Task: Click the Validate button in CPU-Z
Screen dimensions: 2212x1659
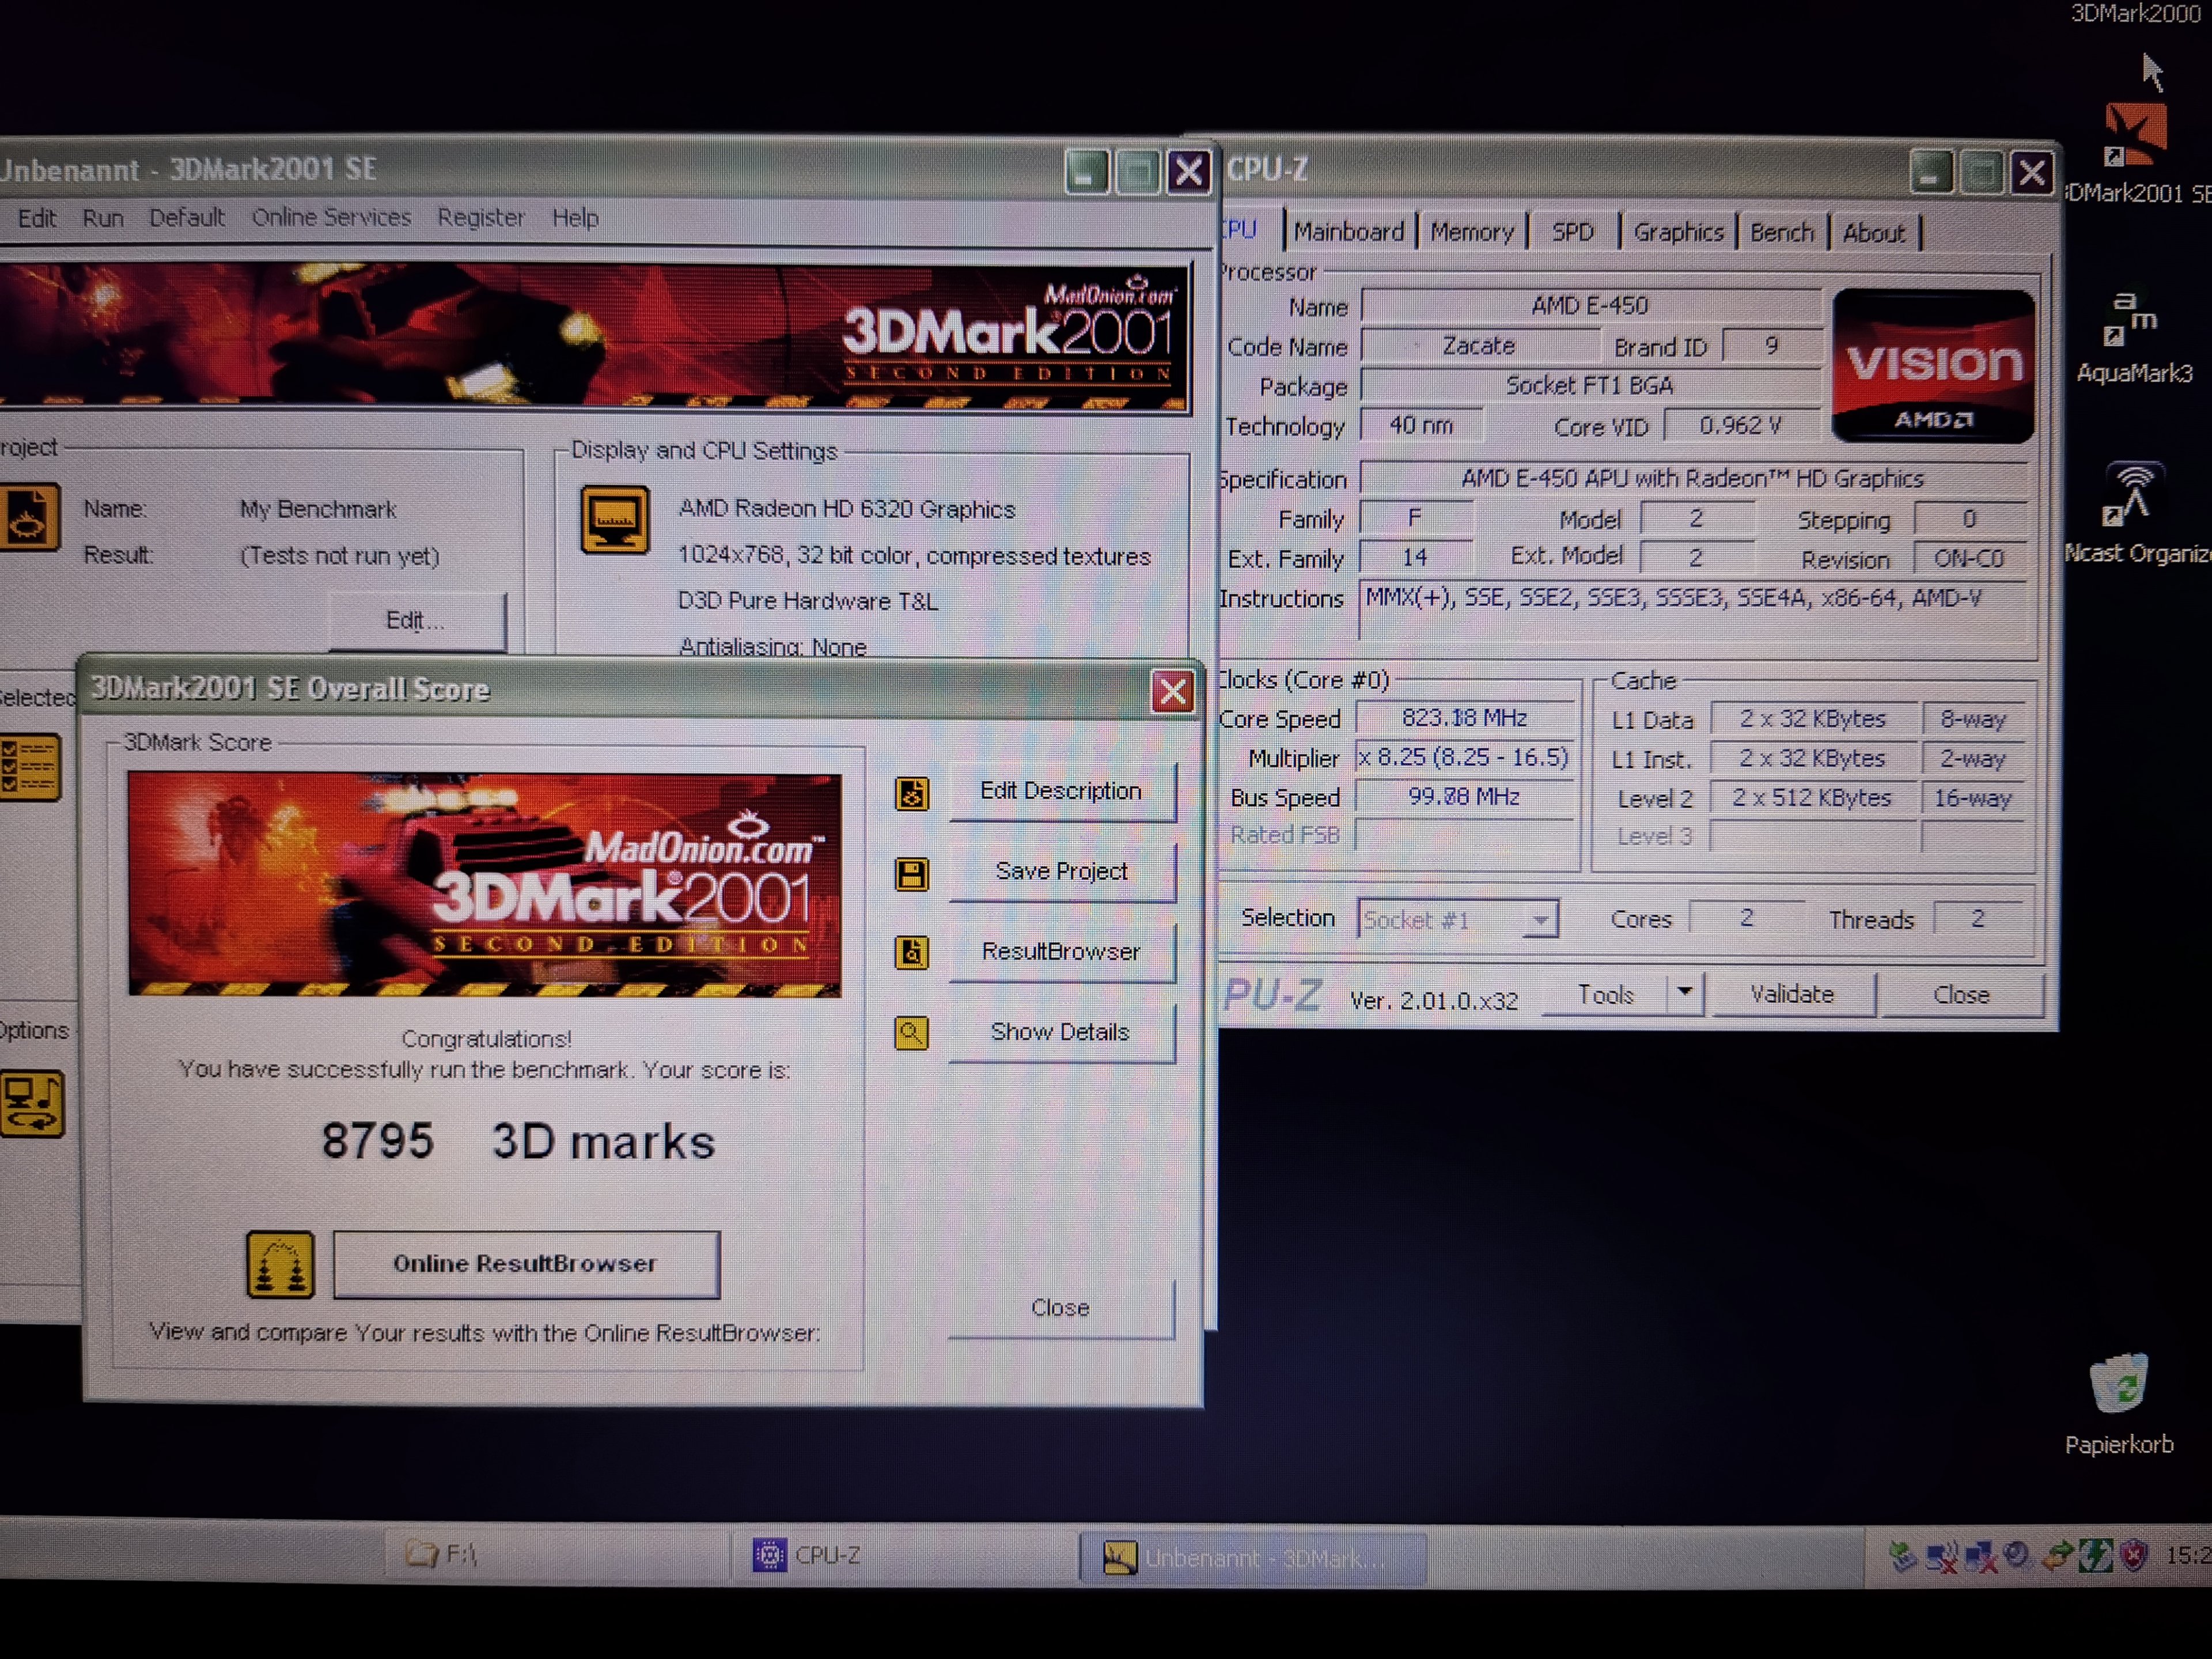Action: [1791, 995]
